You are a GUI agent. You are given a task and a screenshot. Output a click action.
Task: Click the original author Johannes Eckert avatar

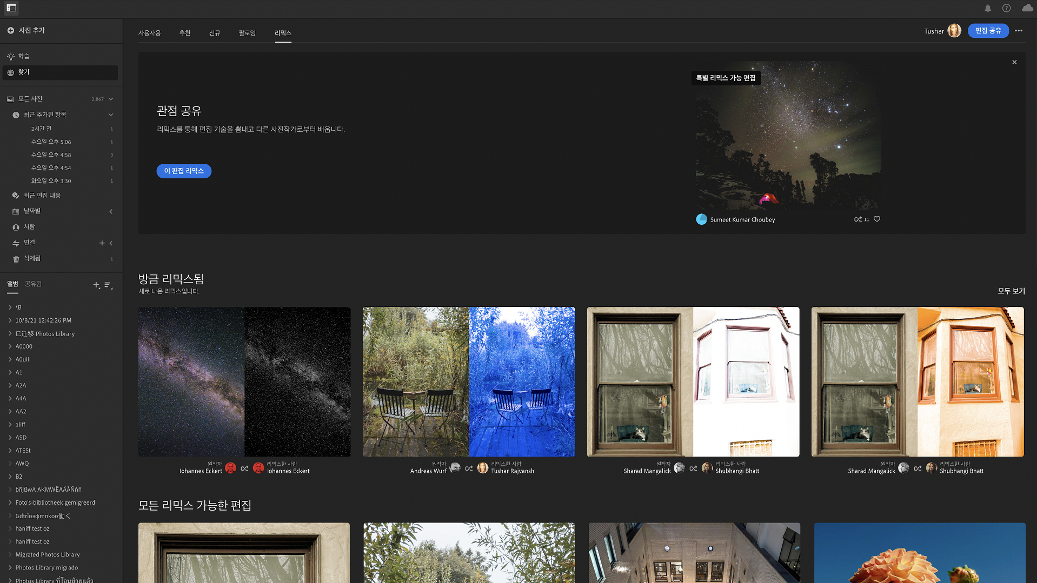click(x=230, y=468)
